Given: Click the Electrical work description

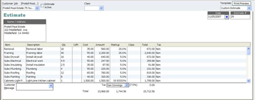Looking at the screenshot, I should [x=43, y=61].
